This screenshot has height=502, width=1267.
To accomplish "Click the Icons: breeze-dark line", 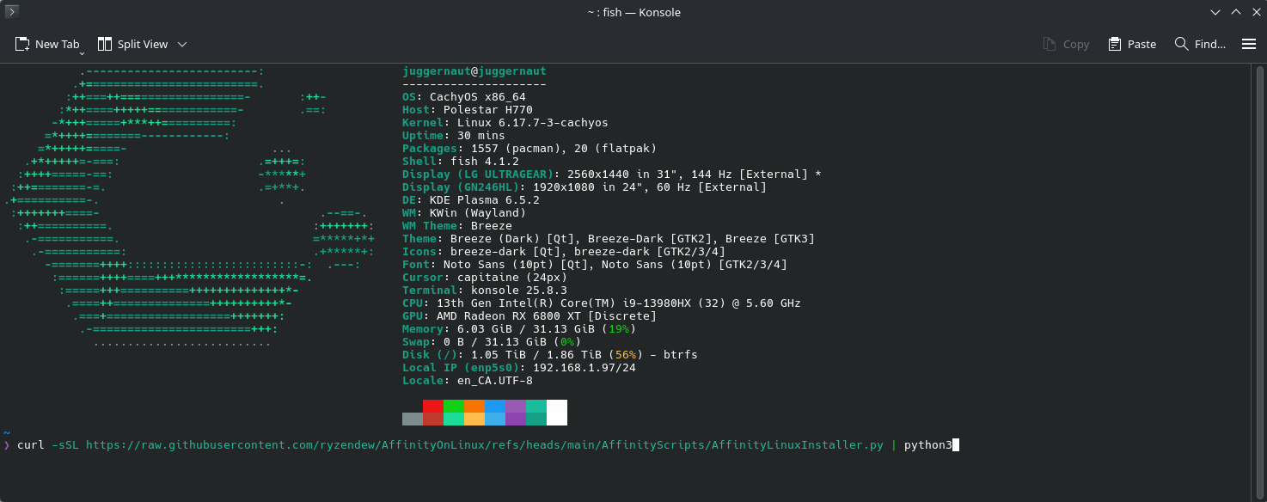I will tap(564, 252).
